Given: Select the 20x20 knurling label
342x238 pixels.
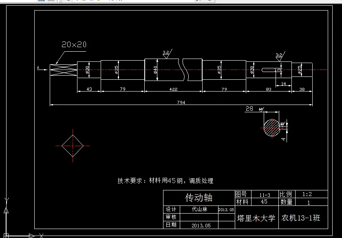Looking at the screenshot, I should [x=75, y=44].
